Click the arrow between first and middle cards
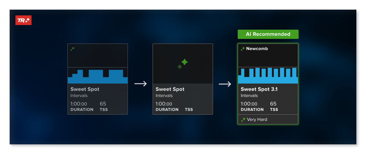 [x=141, y=84]
